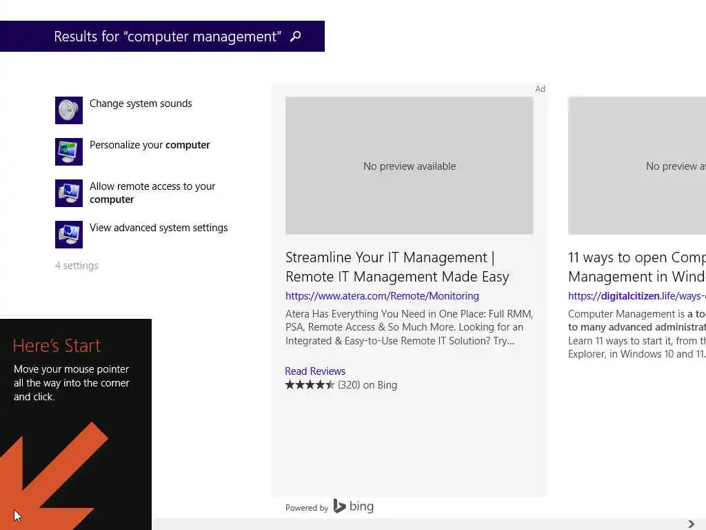Open Change system sounds speaker icon

pos(69,110)
